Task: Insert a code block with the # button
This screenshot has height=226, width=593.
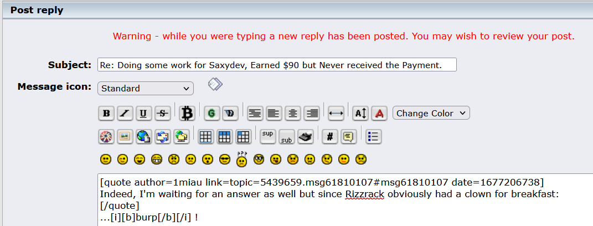Action: coord(330,137)
